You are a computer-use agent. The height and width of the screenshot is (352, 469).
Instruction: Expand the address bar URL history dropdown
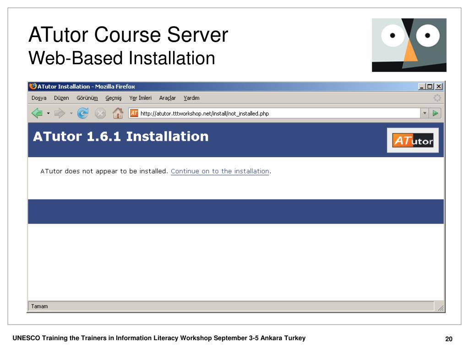coord(425,113)
